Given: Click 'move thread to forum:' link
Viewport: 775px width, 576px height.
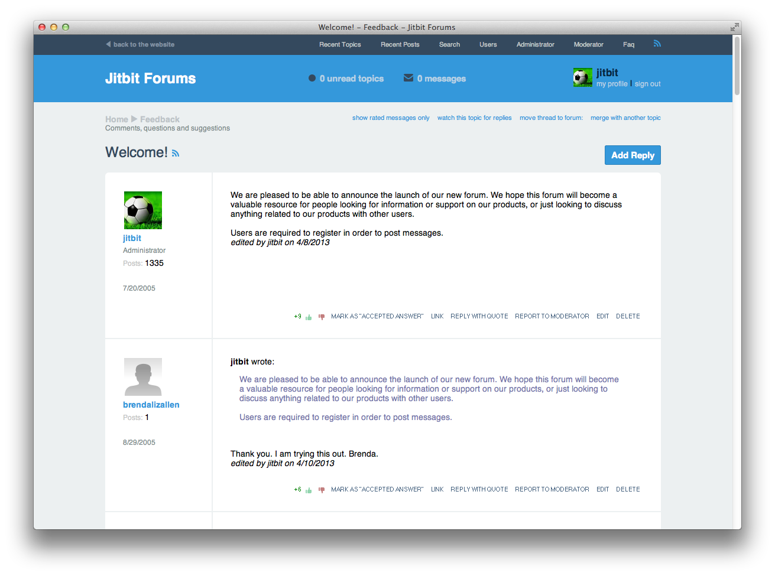Looking at the screenshot, I should (x=551, y=118).
